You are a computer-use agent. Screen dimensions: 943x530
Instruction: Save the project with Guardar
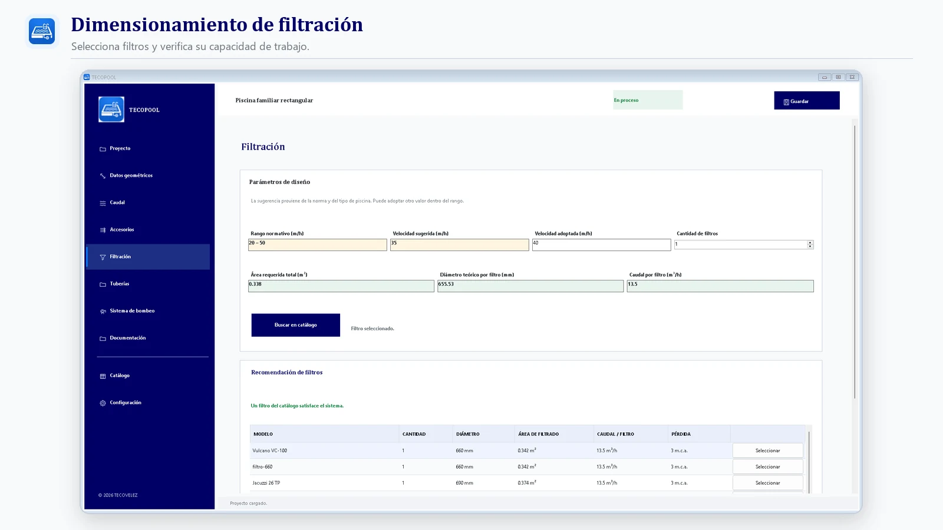[x=807, y=101]
